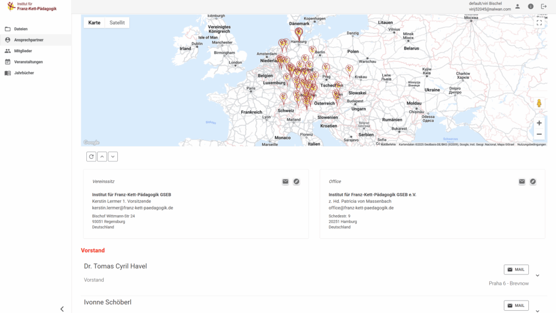556x313 pixels.
Task: Go to Mitglieder section
Action: pos(35,51)
